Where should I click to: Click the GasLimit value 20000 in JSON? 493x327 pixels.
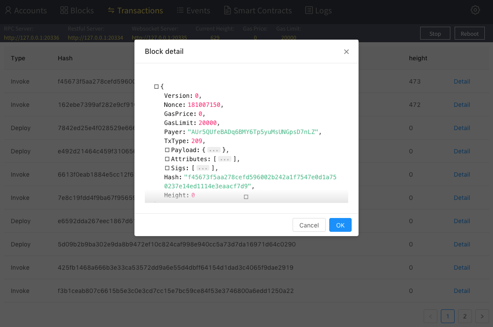click(208, 123)
